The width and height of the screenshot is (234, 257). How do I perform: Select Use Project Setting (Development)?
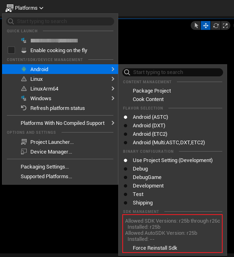(172, 160)
